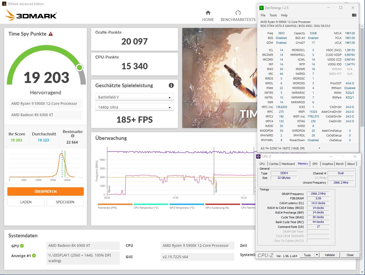Click ZenTimings ProcODT value 43.6 Ω

coord(350,83)
